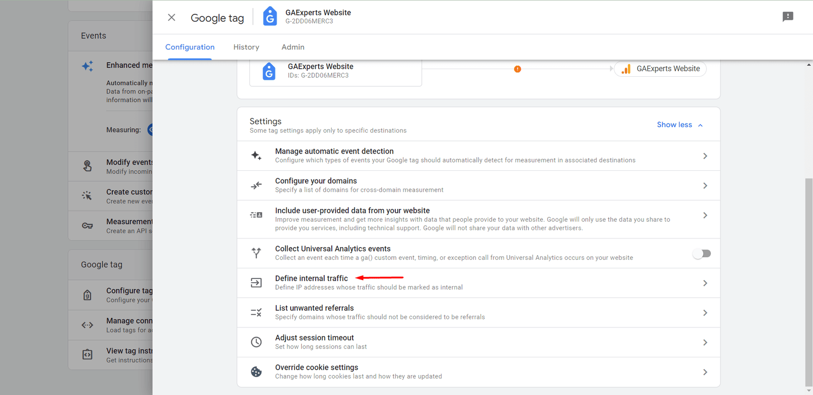The height and width of the screenshot is (395, 813).
Task: Expand the Configure your domains chevron
Action: pos(705,186)
